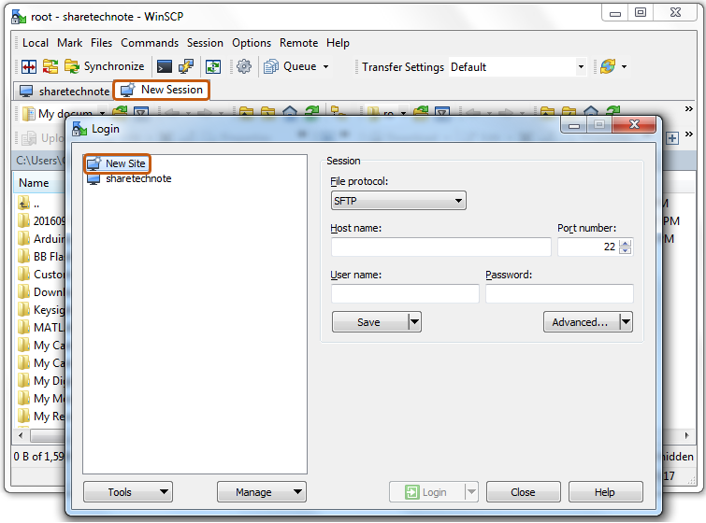
Task: Close the dialog with the Close button
Action: pos(524,492)
